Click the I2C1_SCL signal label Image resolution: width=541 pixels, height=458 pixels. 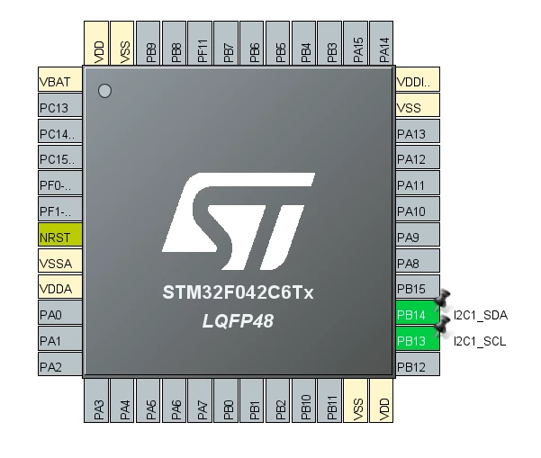point(480,341)
